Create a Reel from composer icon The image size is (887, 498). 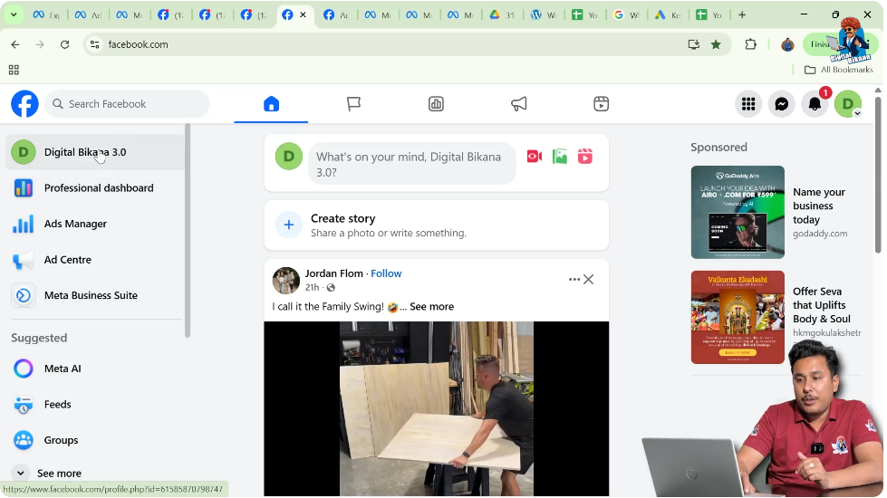click(585, 157)
